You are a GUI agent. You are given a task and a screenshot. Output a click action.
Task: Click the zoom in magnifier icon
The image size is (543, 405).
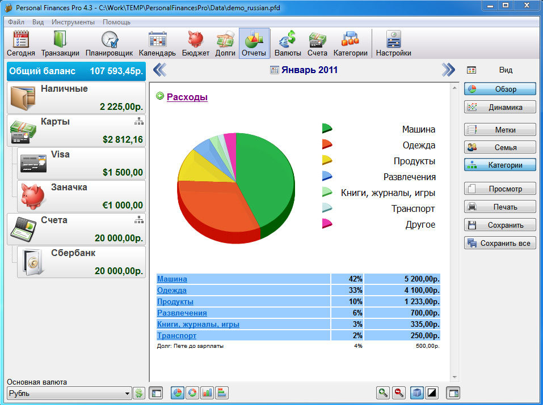click(384, 393)
